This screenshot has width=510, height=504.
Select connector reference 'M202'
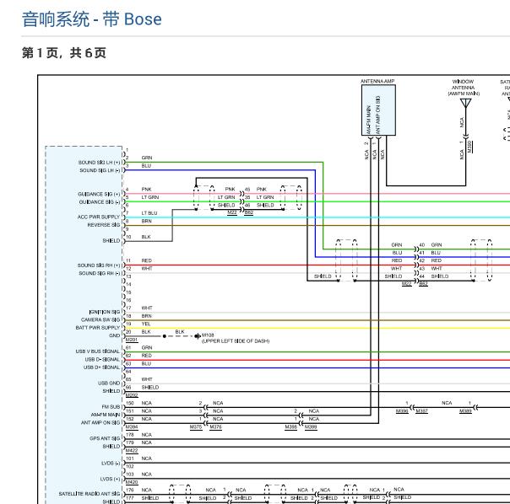pos(132,395)
